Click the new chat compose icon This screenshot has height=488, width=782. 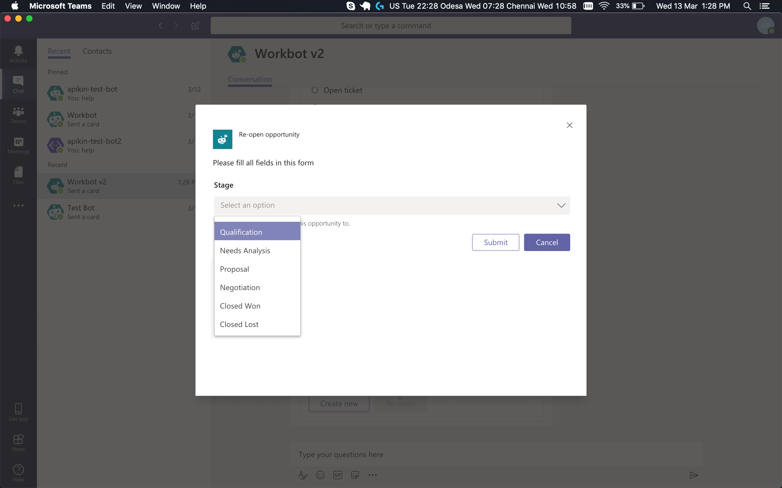pos(195,25)
